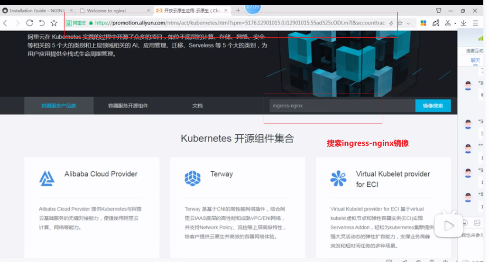Screen dimensions: 489x262
Task: Click the Terway description paragraph
Action: (235, 223)
